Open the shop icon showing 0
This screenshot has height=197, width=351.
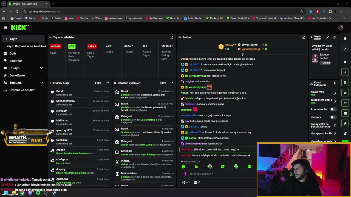pyautogui.click(x=197, y=182)
